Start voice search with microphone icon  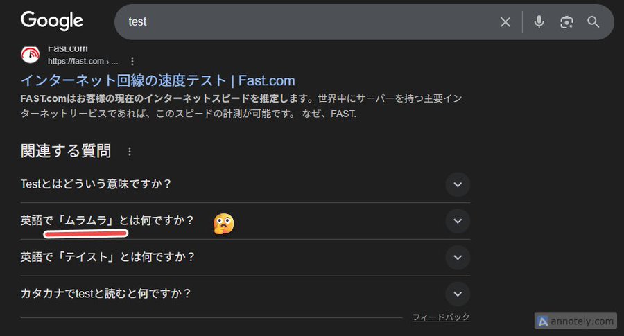(539, 22)
